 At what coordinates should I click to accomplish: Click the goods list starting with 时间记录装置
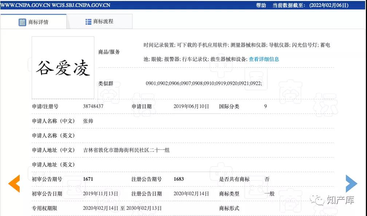tap(237, 52)
